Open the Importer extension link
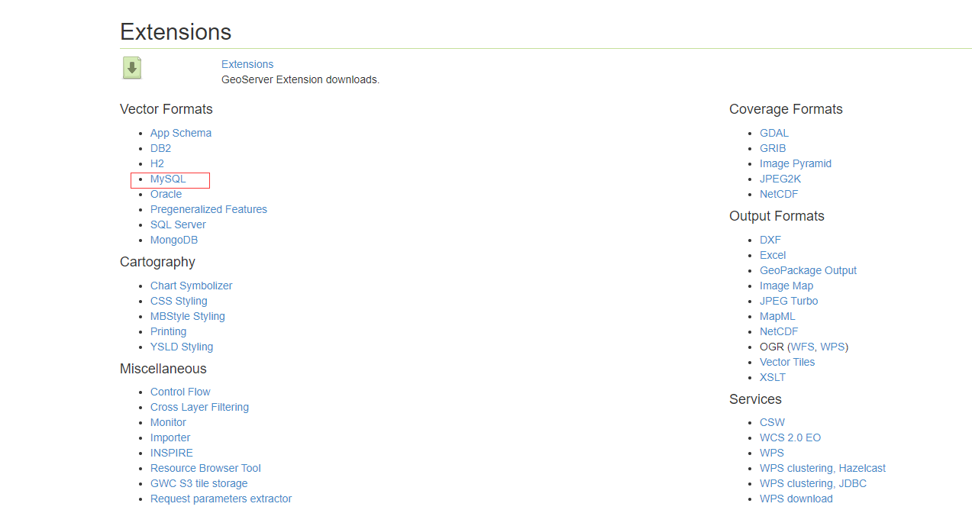 [x=170, y=437]
